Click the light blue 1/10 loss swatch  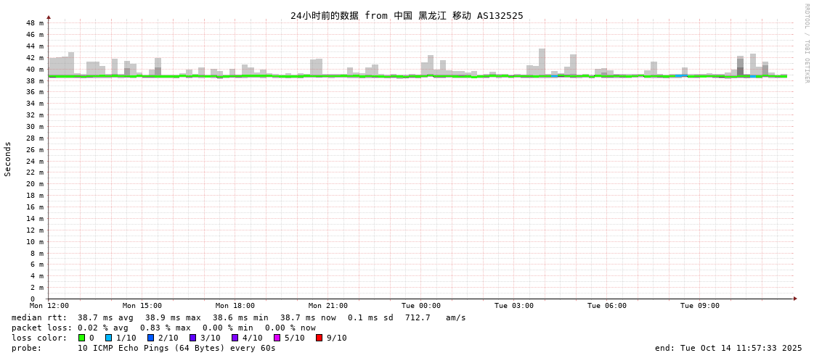point(108,338)
